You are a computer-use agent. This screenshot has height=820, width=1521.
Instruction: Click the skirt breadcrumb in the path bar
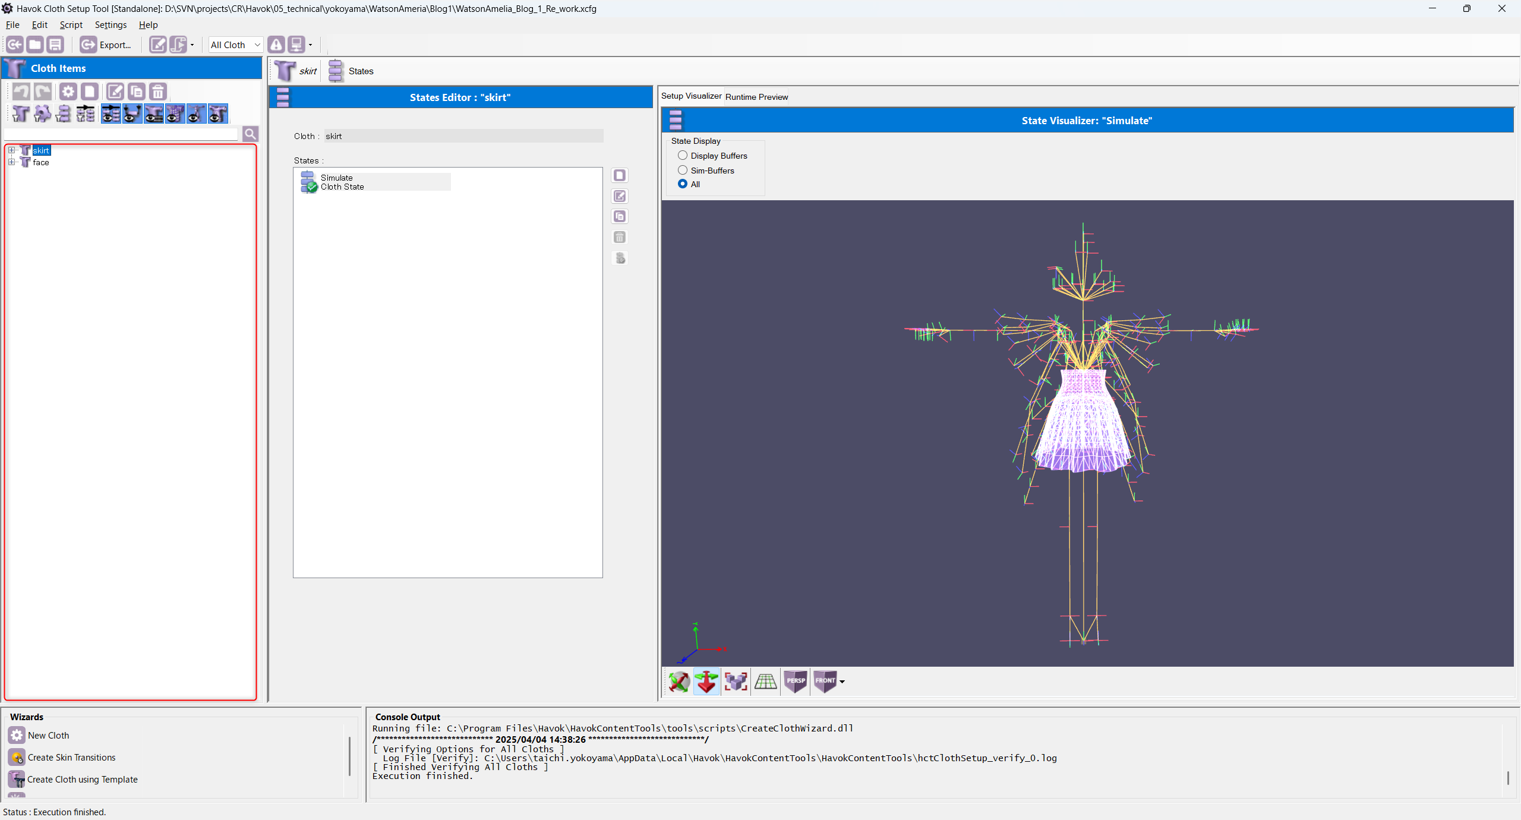pyautogui.click(x=296, y=71)
